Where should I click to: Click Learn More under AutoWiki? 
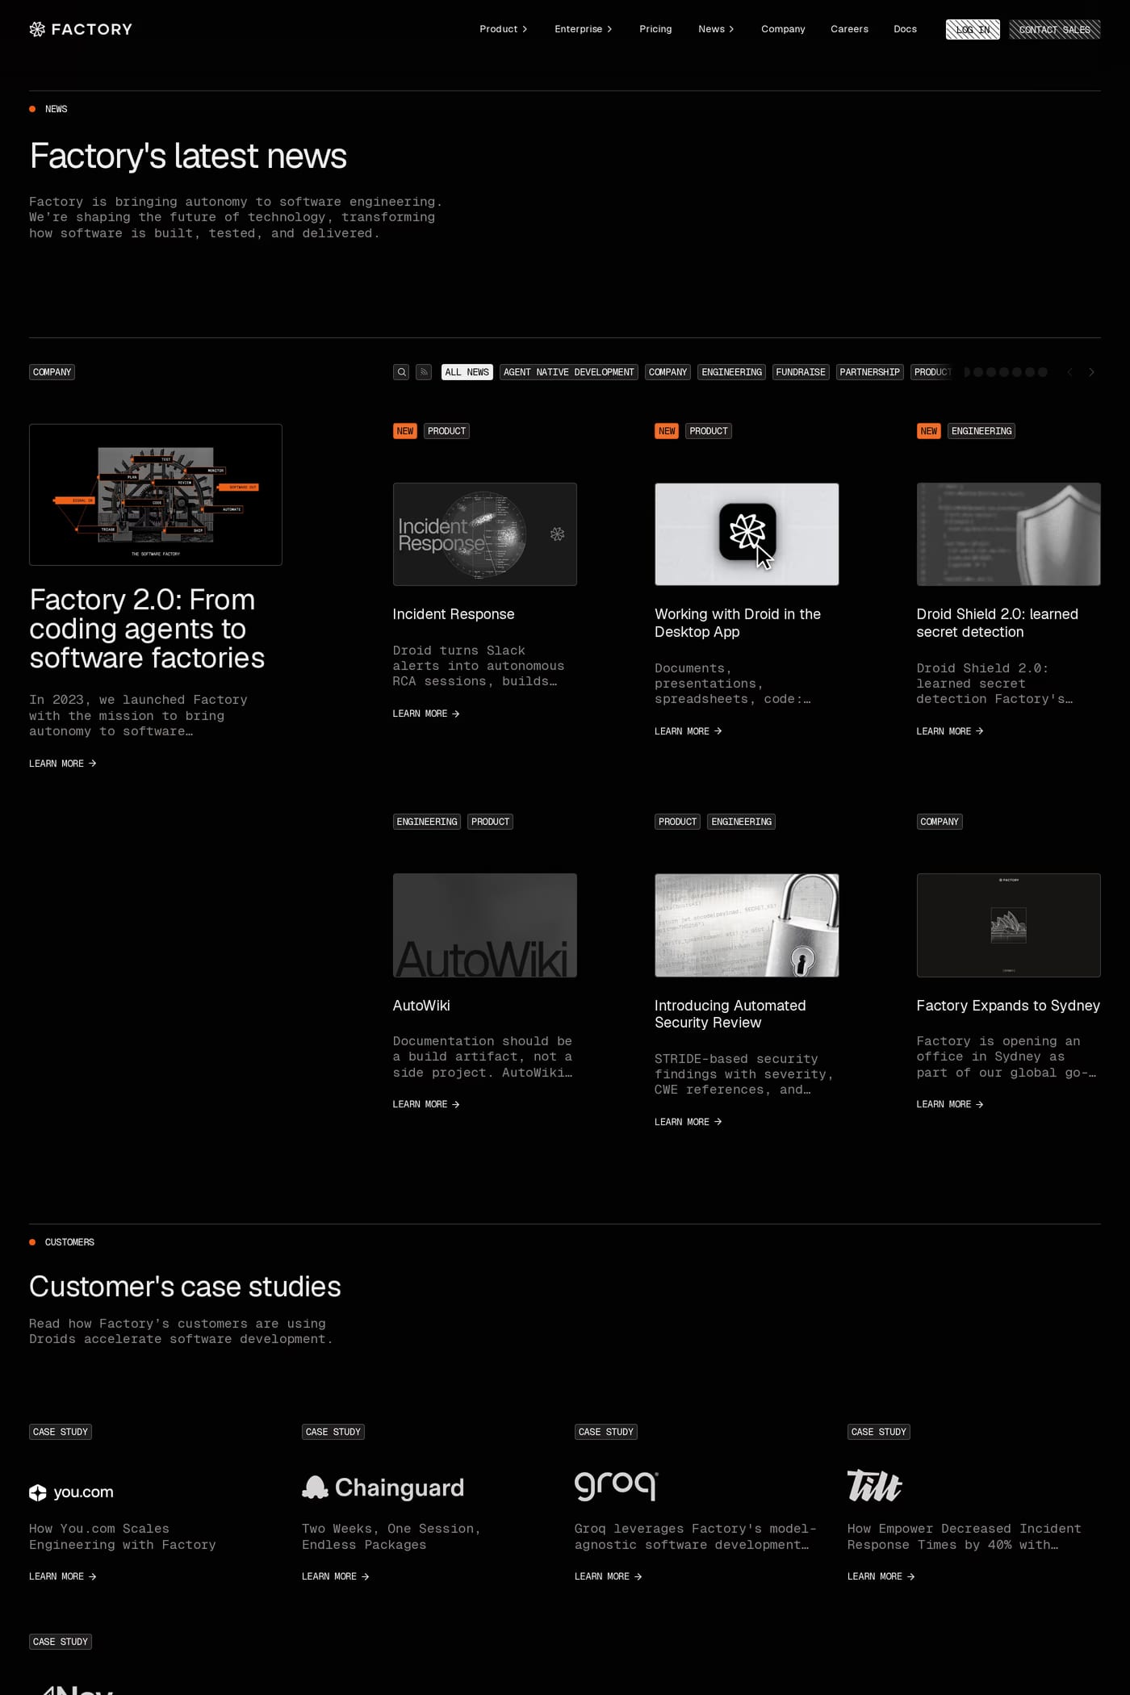tap(426, 1104)
